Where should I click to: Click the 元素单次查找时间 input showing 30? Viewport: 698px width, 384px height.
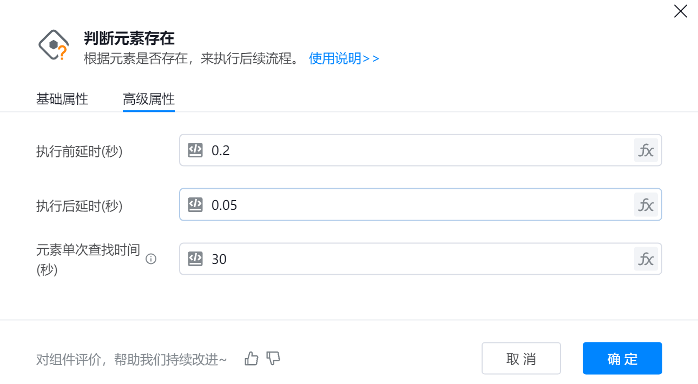point(417,259)
